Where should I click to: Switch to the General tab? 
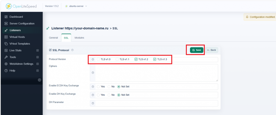[x=54, y=38]
